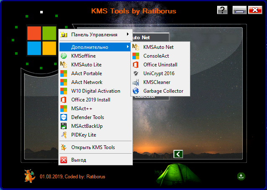The height and width of the screenshot is (190, 267).
Task: Click the Coded by Ratiborus footer text
Action: pos(73,177)
